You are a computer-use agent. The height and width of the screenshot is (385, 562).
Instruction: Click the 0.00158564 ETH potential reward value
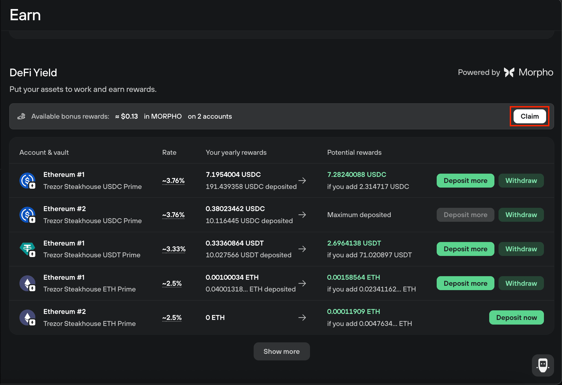click(354, 277)
